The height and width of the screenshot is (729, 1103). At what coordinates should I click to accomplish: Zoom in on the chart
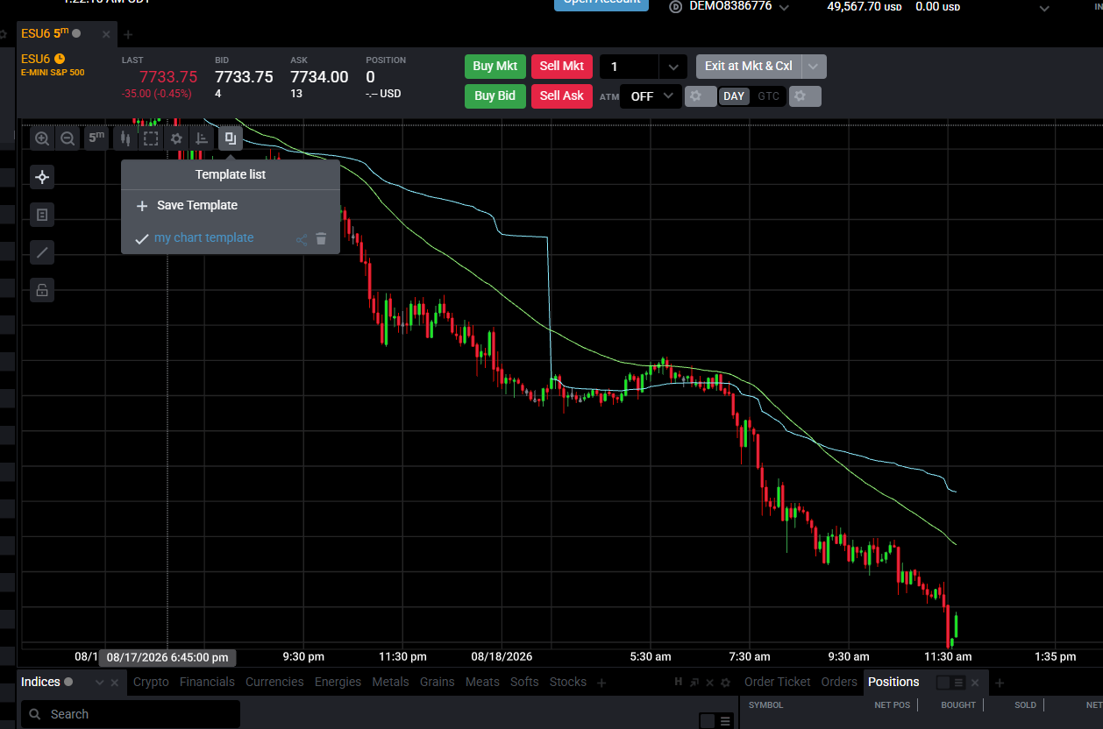(42, 138)
